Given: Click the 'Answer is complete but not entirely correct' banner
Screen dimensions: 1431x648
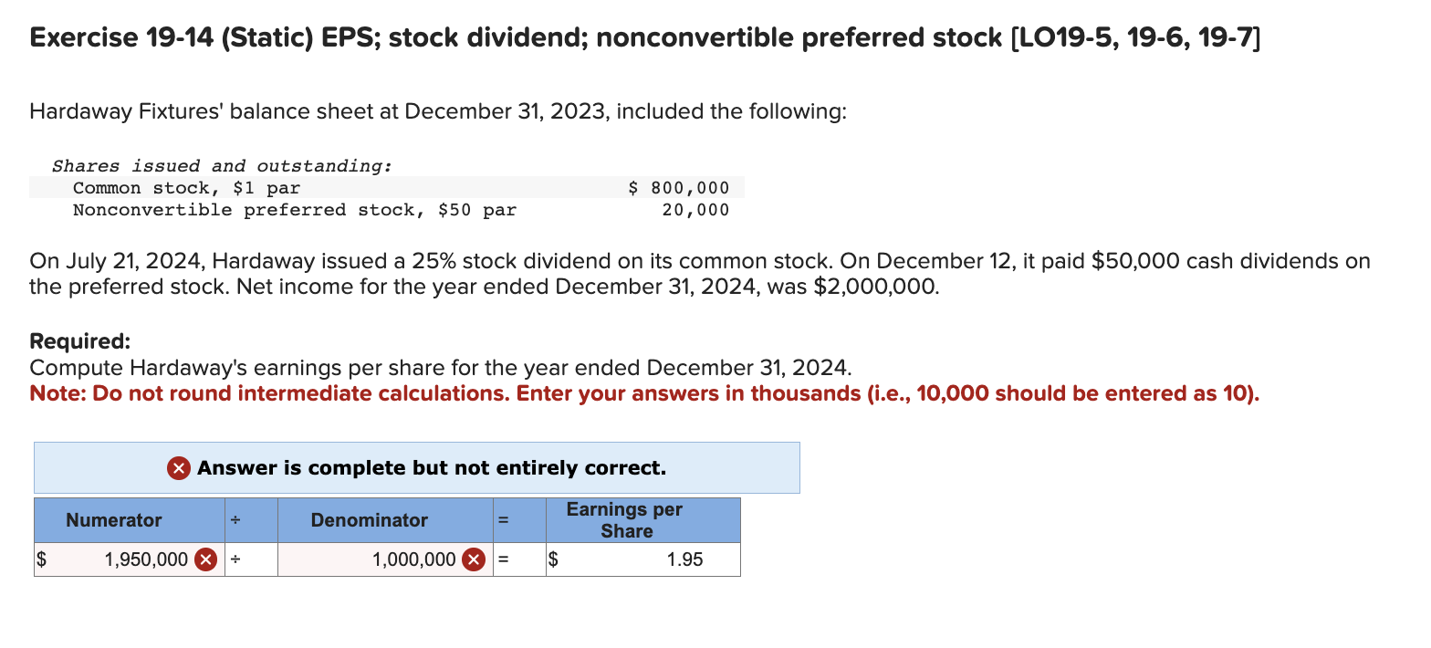Looking at the screenshot, I should click(415, 468).
